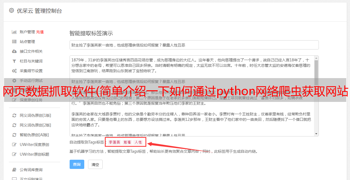Click the edit icon for UWriter深度原创
350x180 pixels.
click(14, 145)
